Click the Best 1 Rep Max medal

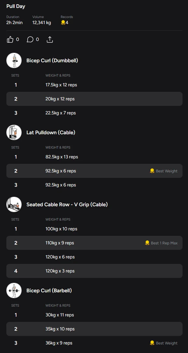[147, 243]
